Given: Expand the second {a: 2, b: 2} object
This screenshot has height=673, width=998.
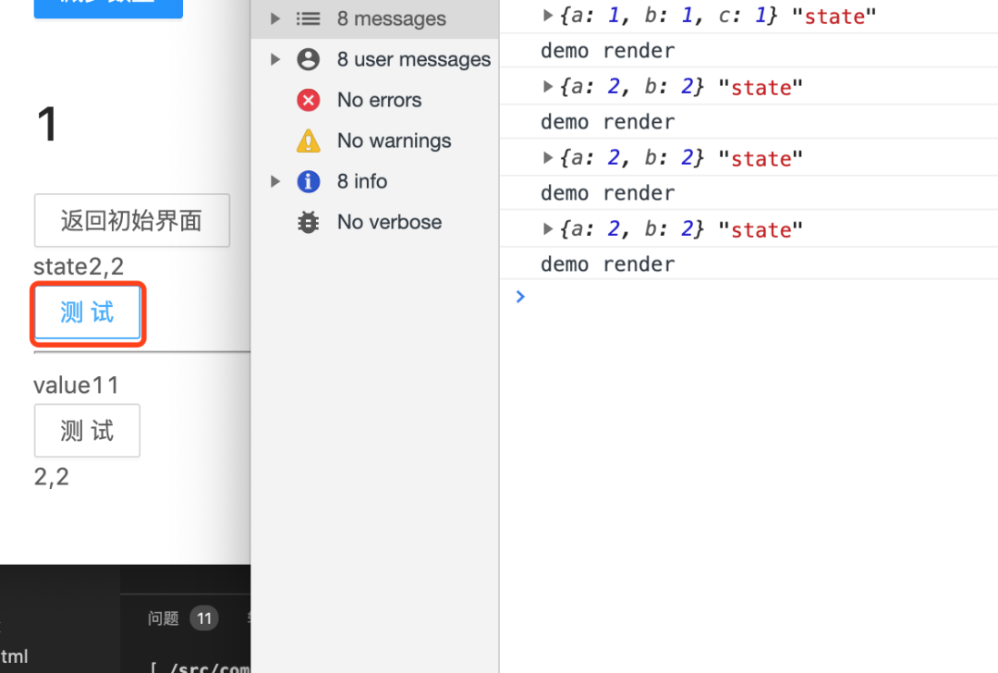Looking at the screenshot, I should tap(547, 157).
